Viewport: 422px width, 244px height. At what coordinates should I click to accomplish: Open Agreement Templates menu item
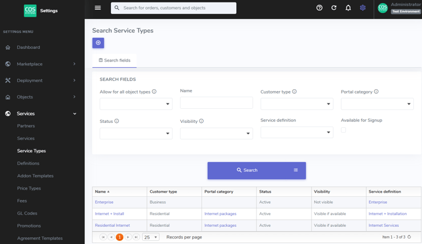point(40,238)
